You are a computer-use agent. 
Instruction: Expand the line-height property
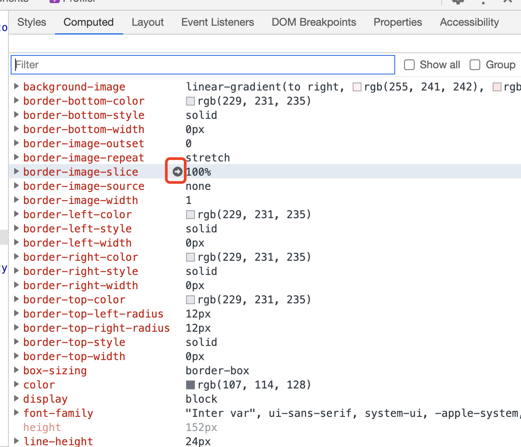coord(16,441)
